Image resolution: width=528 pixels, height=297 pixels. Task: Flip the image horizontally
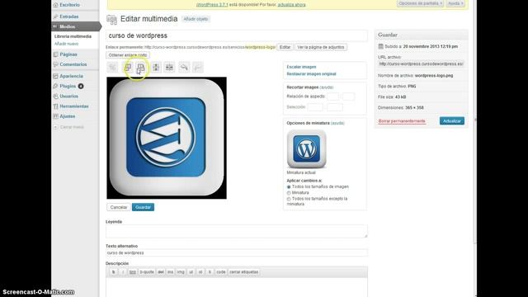click(169, 68)
